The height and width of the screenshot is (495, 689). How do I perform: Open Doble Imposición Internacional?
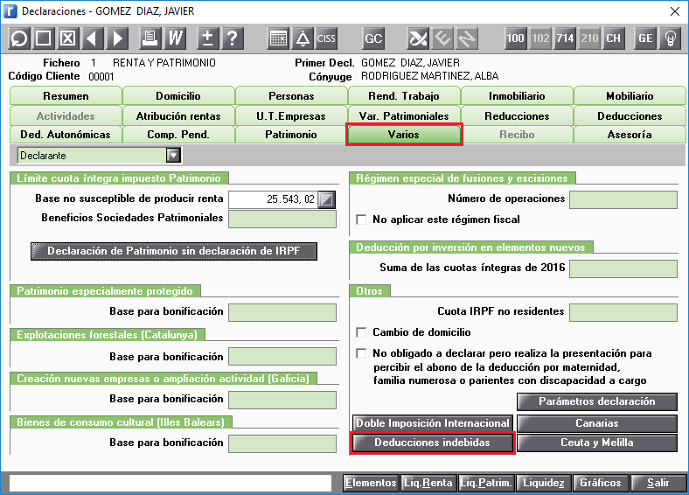click(x=433, y=423)
